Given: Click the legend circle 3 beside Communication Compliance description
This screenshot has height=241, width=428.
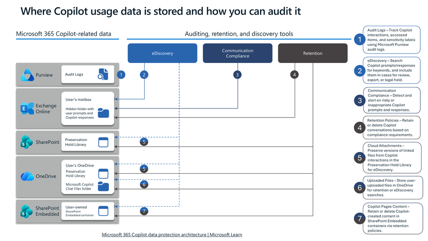Looking at the screenshot, I should [x=360, y=100].
